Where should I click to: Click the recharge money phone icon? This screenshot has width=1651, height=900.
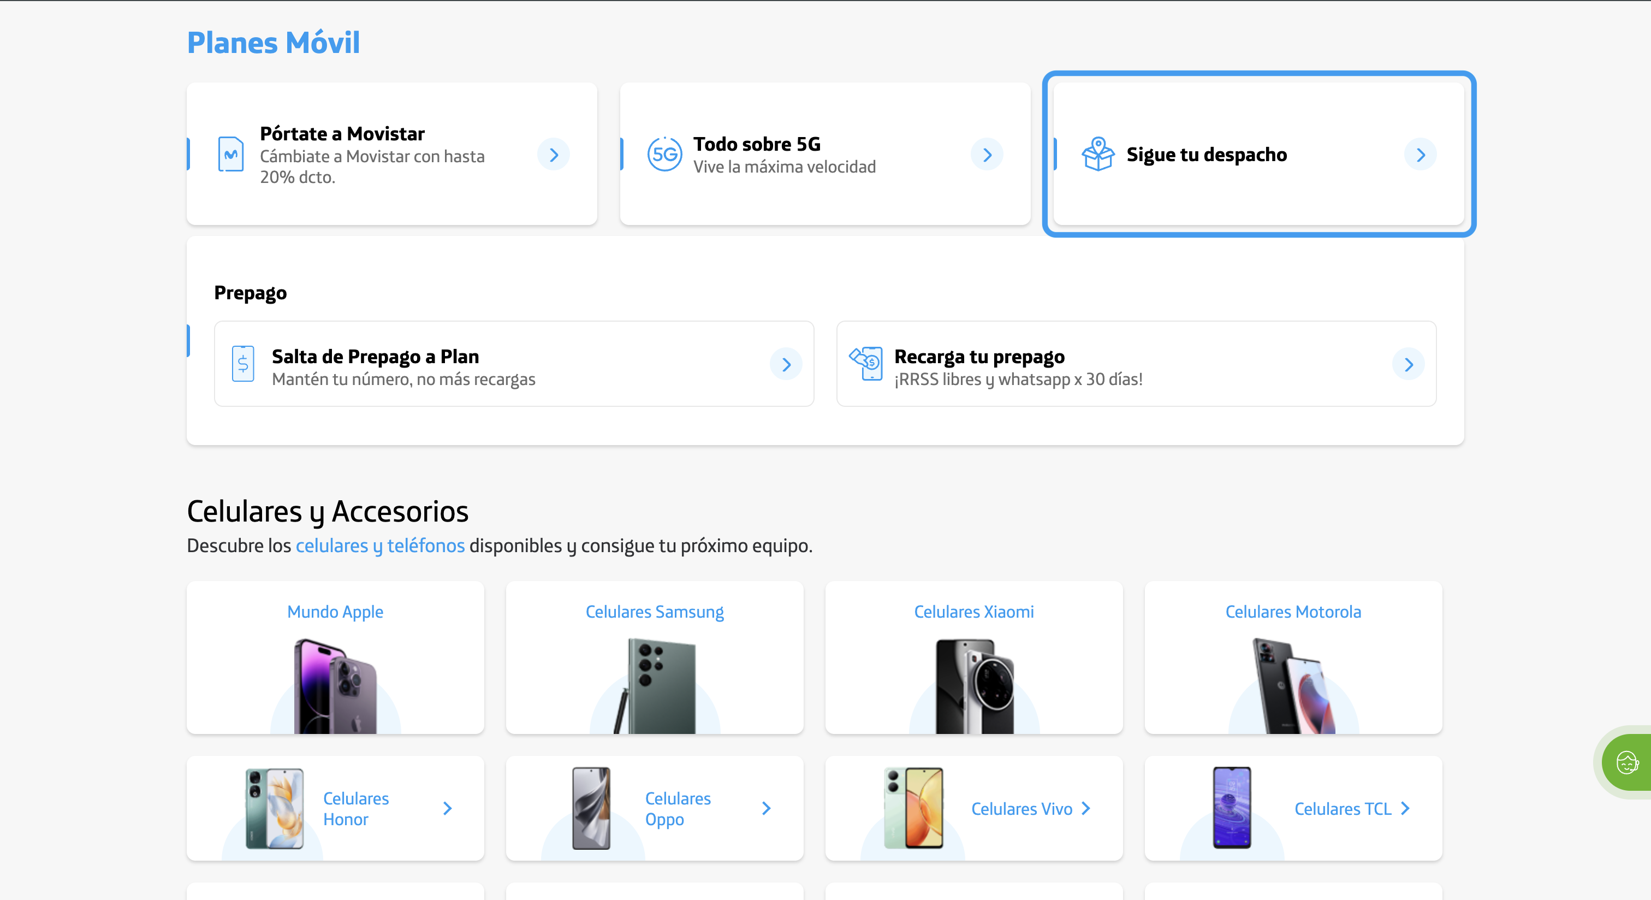[x=866, y=364]
